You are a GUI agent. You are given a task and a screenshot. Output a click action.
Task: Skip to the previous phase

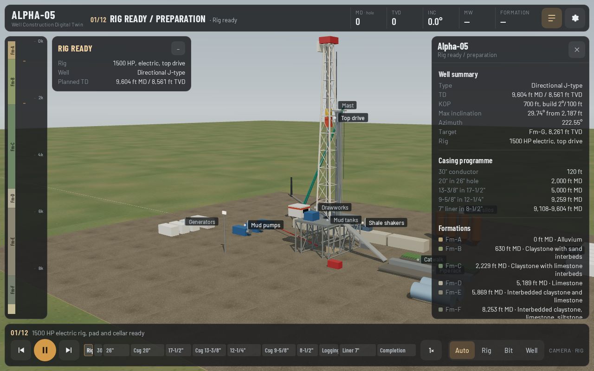point(21,350)
